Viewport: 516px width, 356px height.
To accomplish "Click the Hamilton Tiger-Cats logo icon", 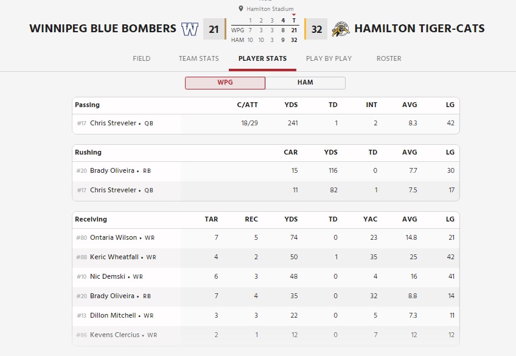I will tap(340, 29).
